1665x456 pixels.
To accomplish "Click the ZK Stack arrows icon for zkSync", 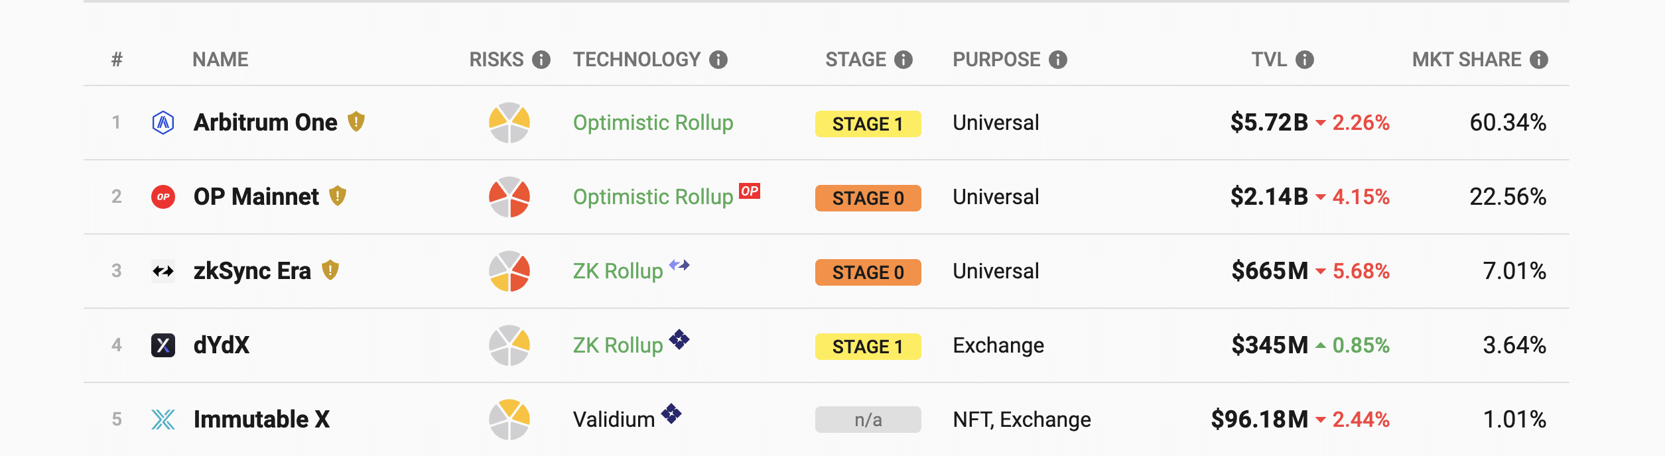I will tap(679, 265).
